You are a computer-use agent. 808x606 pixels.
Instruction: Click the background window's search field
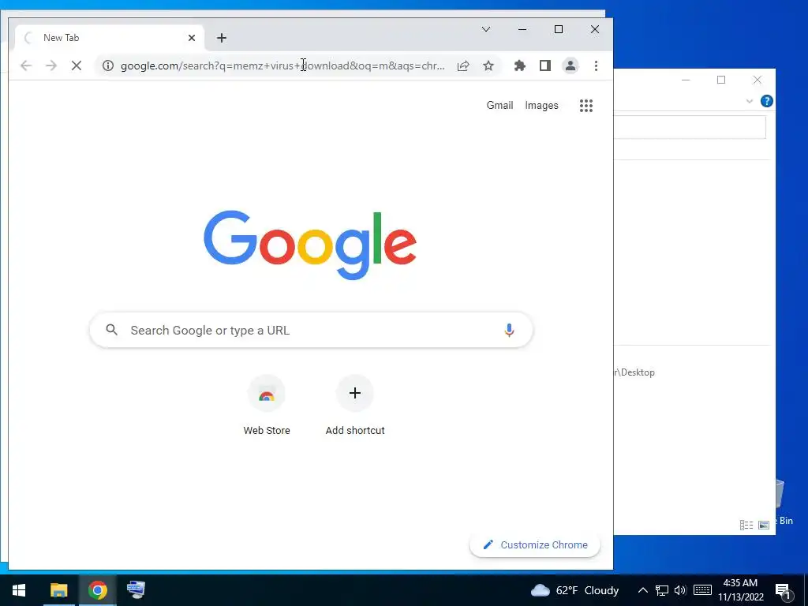coord(690,127)
